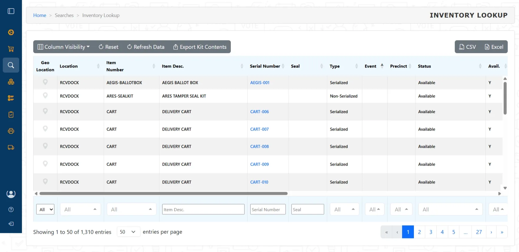Open serial number link AEGIS-001
The image size is (519, 252).
point(260,83)
